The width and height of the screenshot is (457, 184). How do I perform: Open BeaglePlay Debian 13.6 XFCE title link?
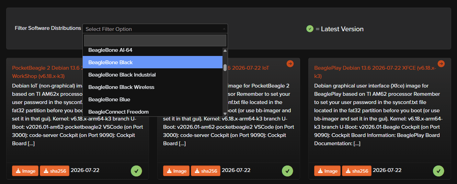pos(375,72)
